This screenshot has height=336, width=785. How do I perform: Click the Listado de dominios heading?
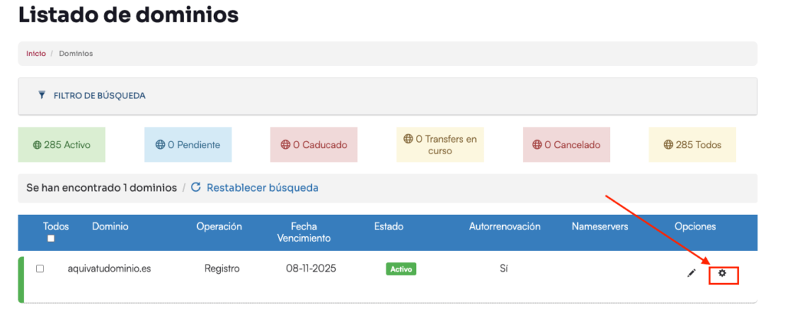128,15
